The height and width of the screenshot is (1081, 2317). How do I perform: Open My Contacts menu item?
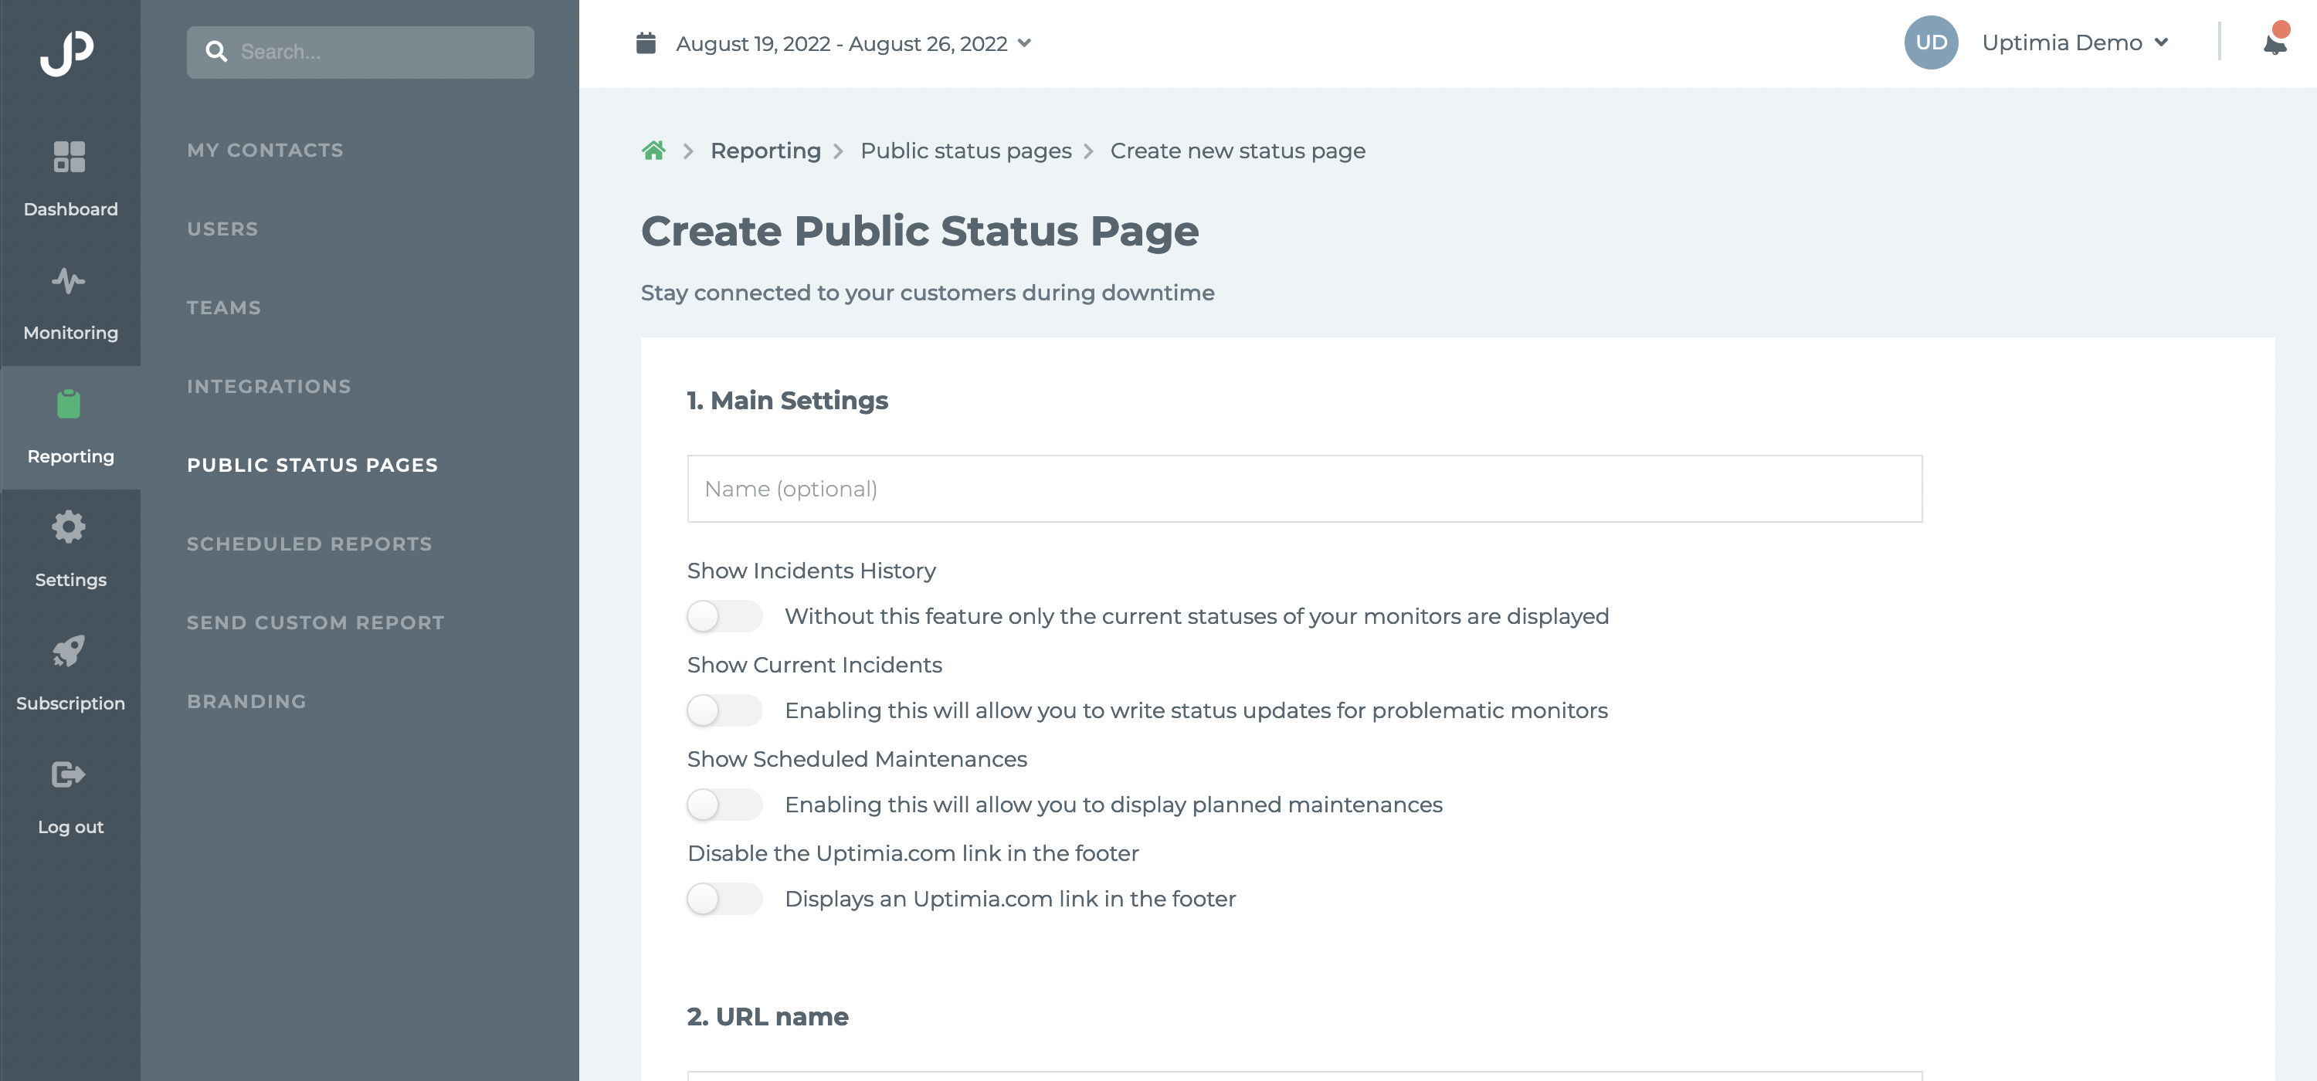[x=266, y=151]
